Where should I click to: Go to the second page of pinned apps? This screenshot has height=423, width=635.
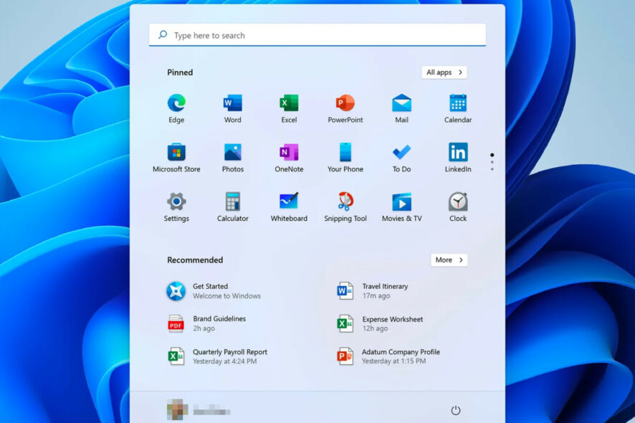492,162
